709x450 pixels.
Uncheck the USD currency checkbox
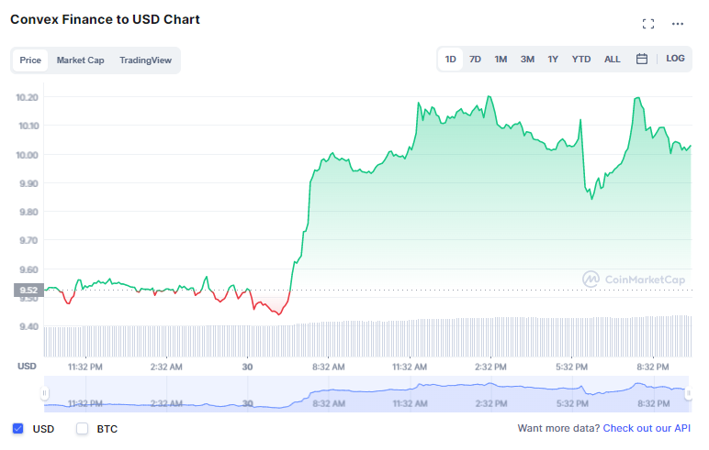18,428
